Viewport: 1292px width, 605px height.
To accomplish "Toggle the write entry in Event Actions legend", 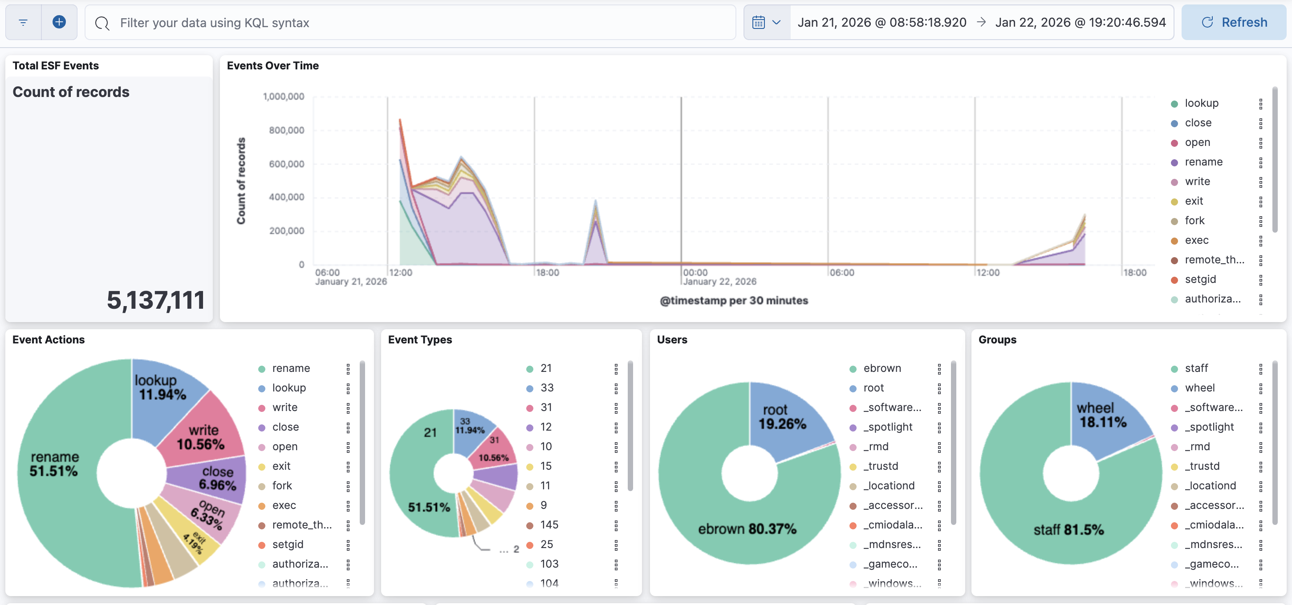I will [x=284, y=407].
